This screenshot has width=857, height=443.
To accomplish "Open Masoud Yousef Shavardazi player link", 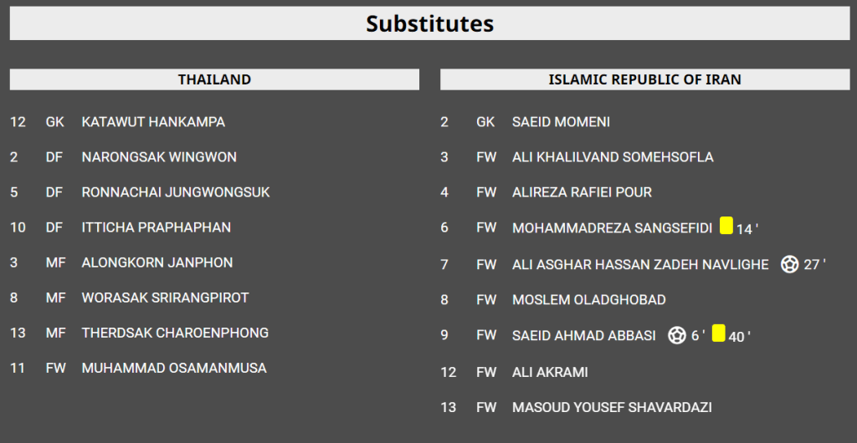I will pos(612,407).
